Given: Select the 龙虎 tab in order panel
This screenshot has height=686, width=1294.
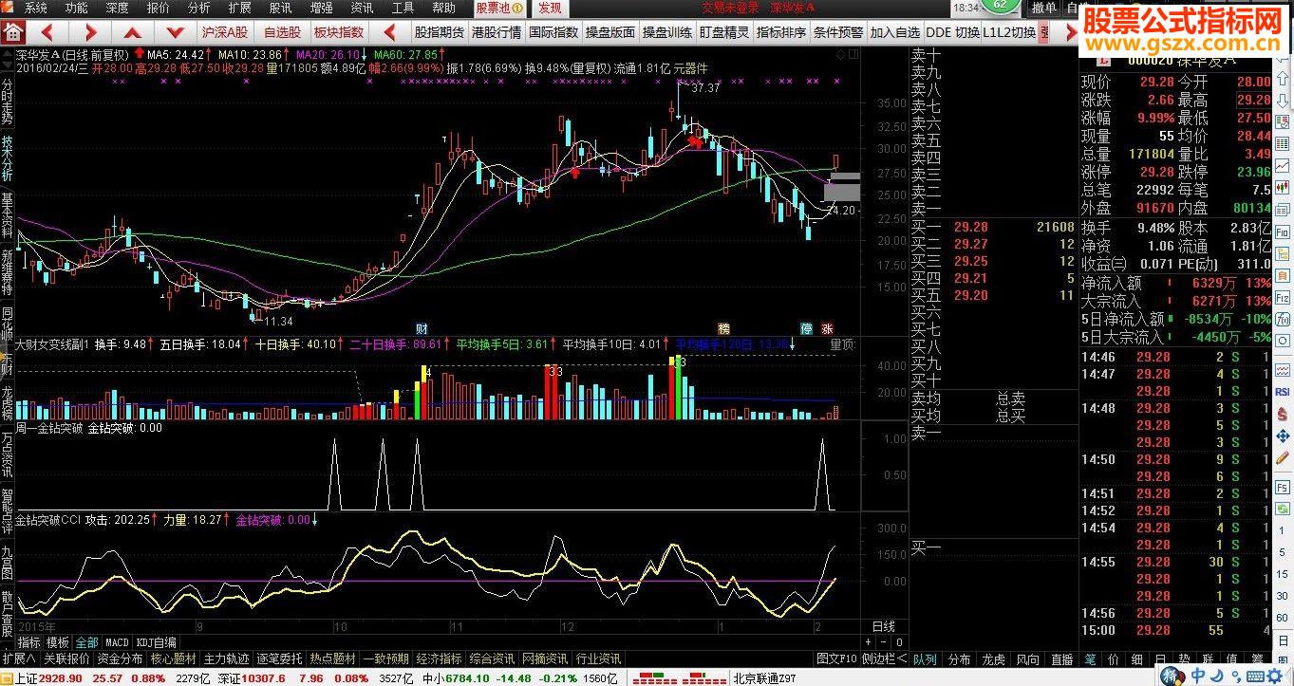Looking at the screenshot, I should pos(993,659).
